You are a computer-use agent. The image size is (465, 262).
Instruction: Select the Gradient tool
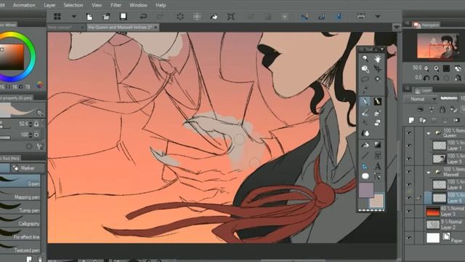[x=378, y=145]
